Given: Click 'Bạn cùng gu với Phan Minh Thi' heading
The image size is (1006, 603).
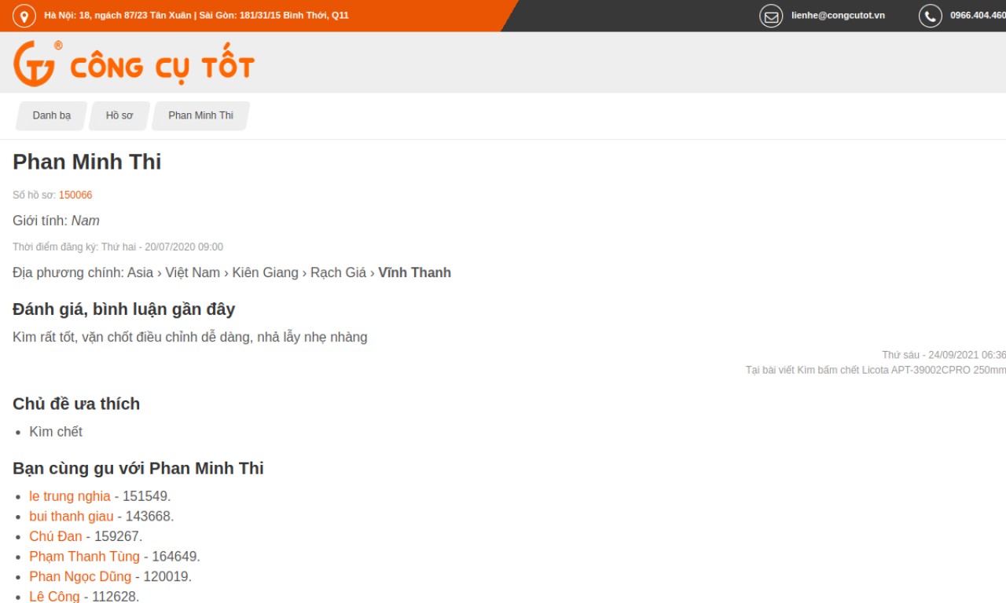Looking at the screenshot, I should click(138, 469).
